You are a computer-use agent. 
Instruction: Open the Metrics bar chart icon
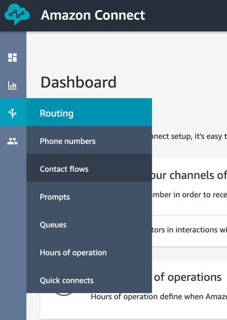13,85
